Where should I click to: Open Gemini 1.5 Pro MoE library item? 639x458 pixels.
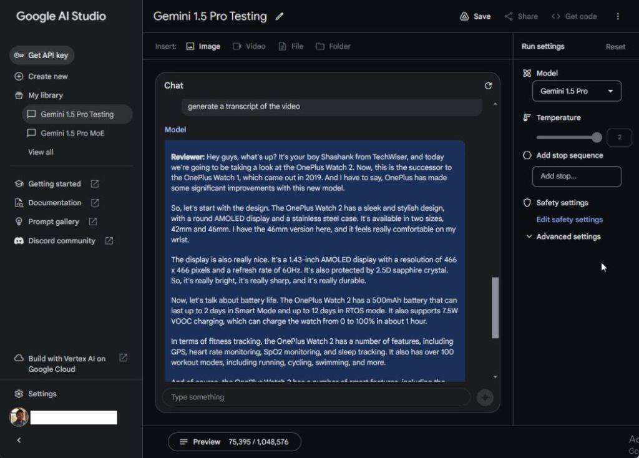[x=72, y=133]
